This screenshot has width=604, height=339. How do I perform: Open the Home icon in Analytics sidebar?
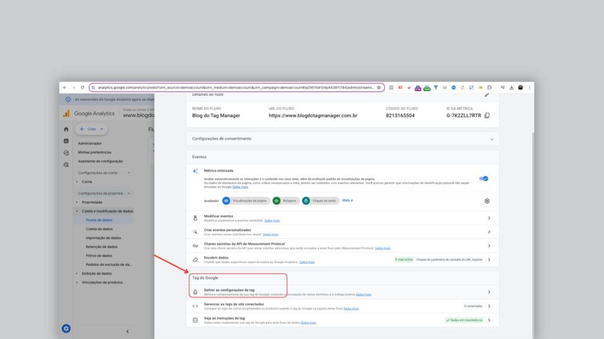pyautogui.click(x=66, y=129)
